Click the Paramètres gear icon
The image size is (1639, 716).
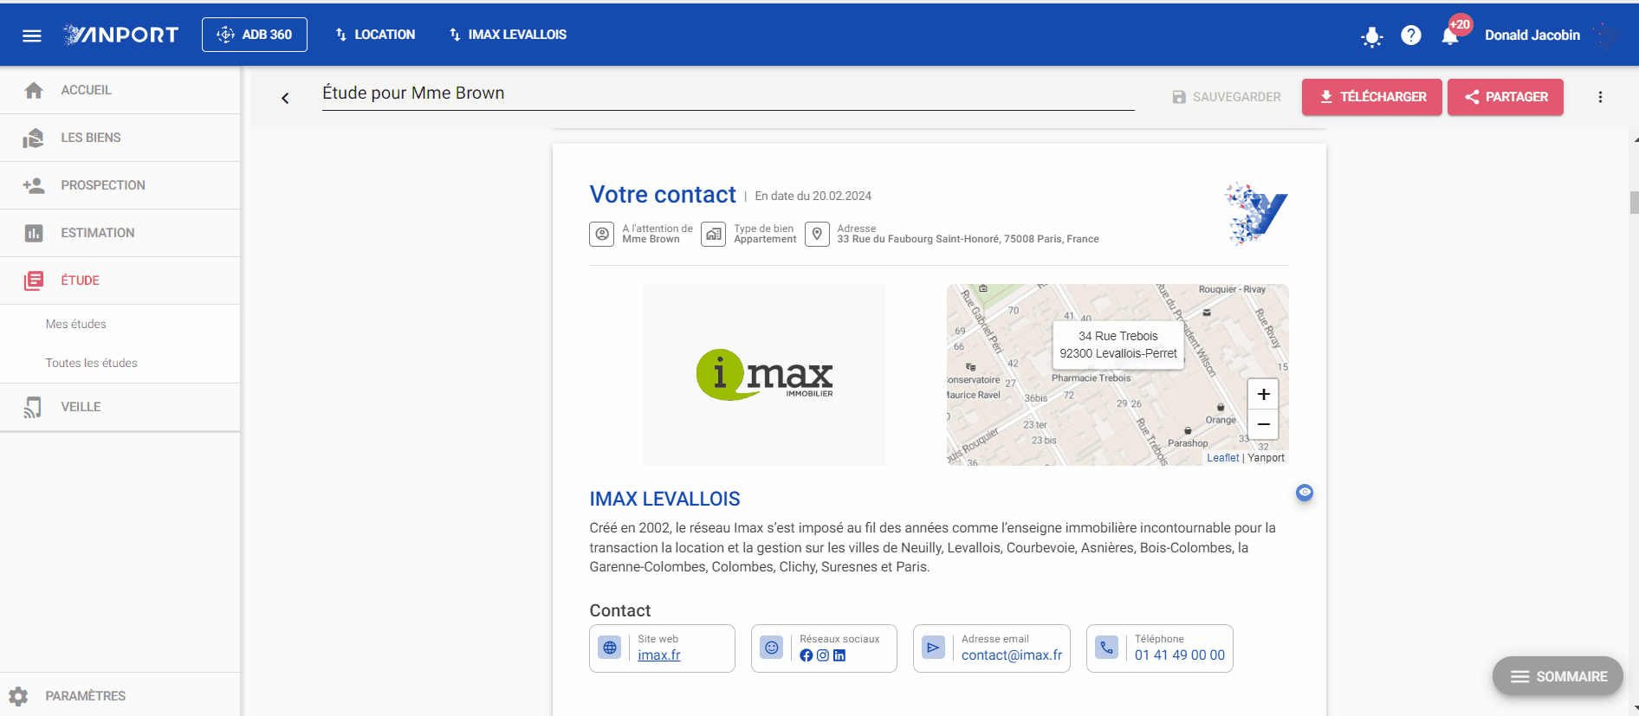(x=18, y=696)
